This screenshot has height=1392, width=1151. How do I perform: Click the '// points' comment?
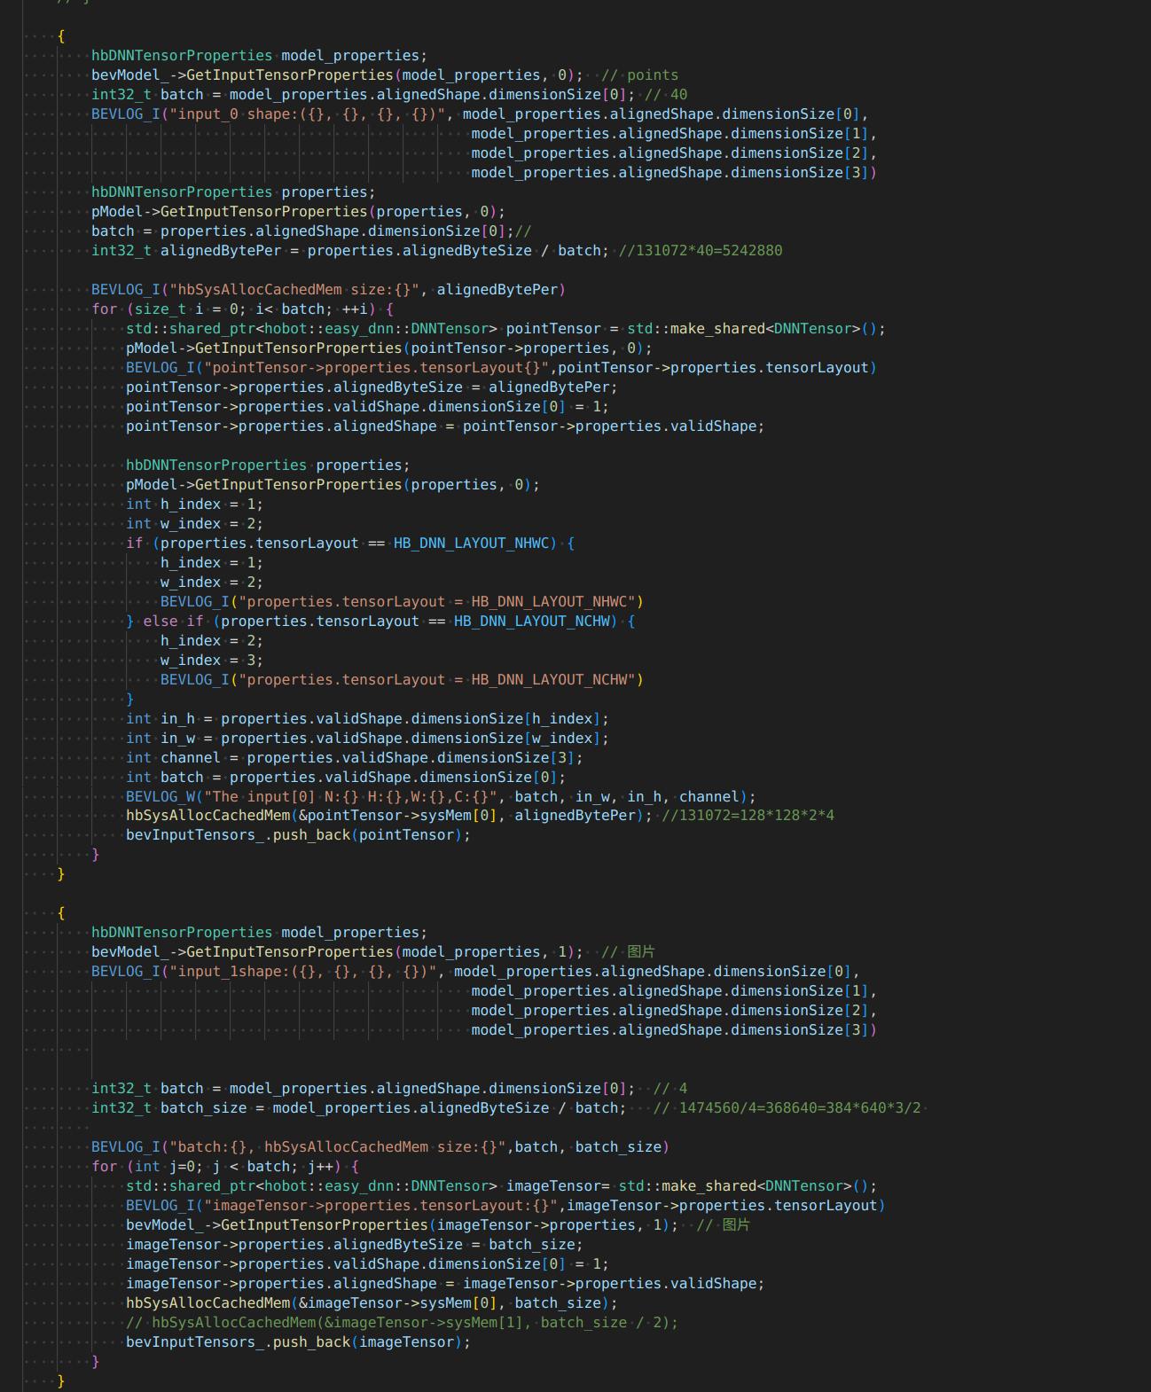tap(639, 75)
